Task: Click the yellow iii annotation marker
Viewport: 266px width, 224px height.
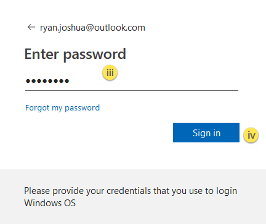Action: click(x=110, y=72)
